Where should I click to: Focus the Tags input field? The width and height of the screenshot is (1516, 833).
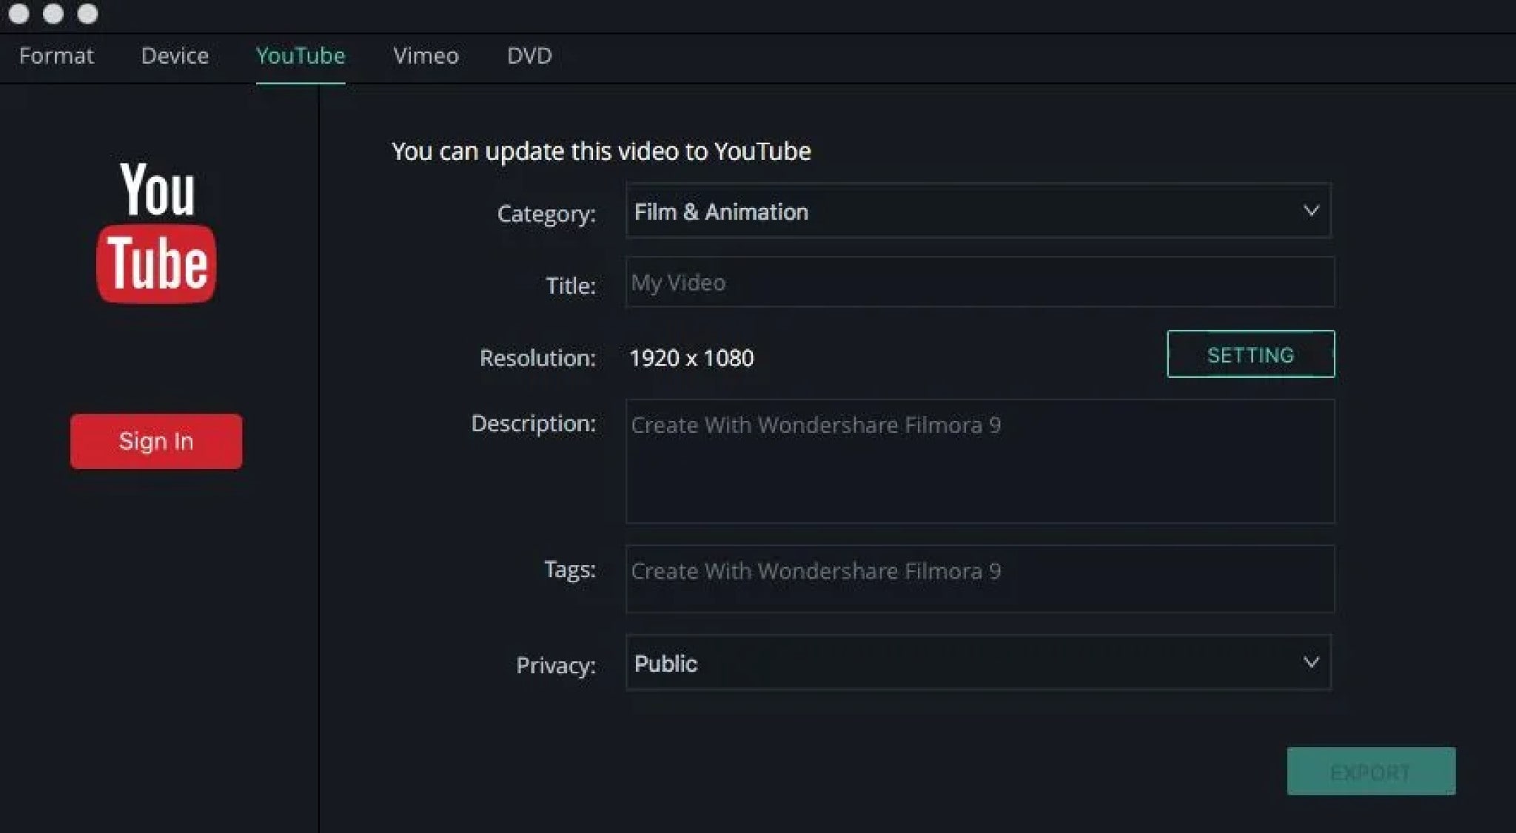click(979, 579)
